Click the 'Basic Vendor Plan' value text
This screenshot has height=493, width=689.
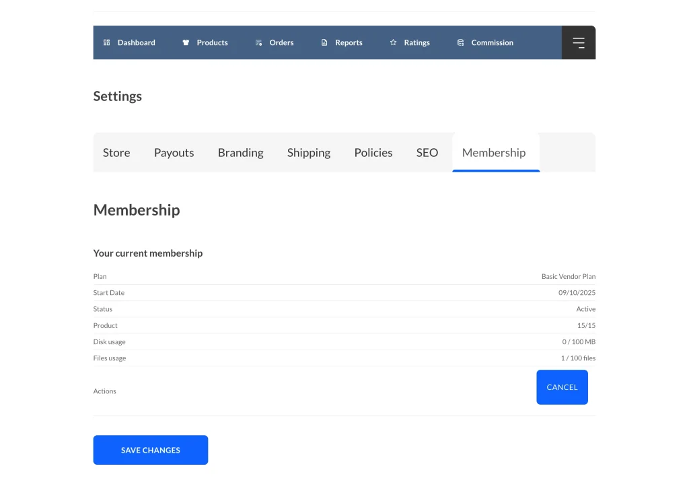coord(568,277)
